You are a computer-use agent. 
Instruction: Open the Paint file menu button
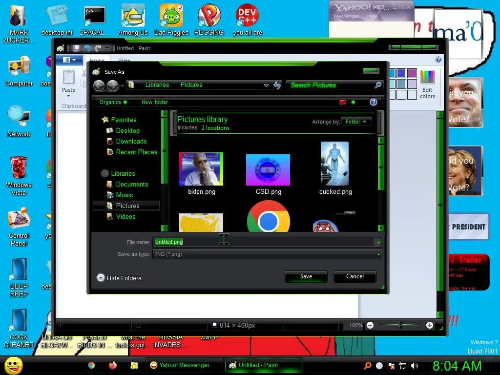point(69,60)
